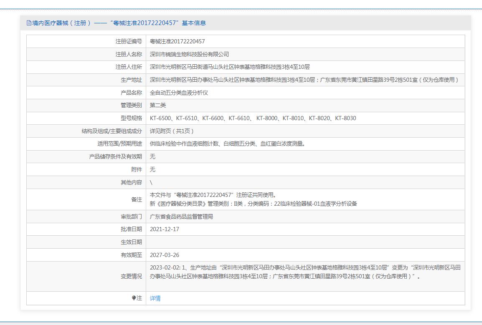Screen dimensions: 482x325
Task: Click the 备注 remarks text
Action: (253, 199)
